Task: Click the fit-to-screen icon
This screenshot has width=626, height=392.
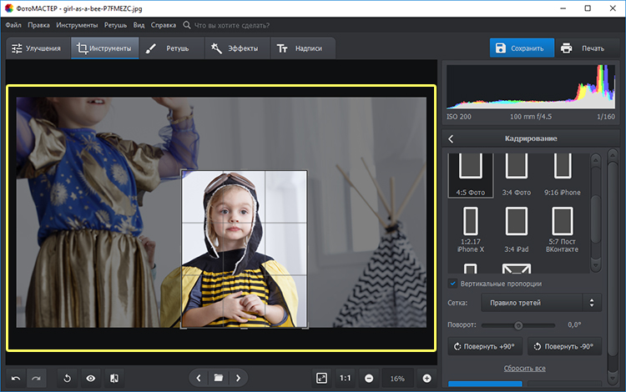Action: (321, 379)
